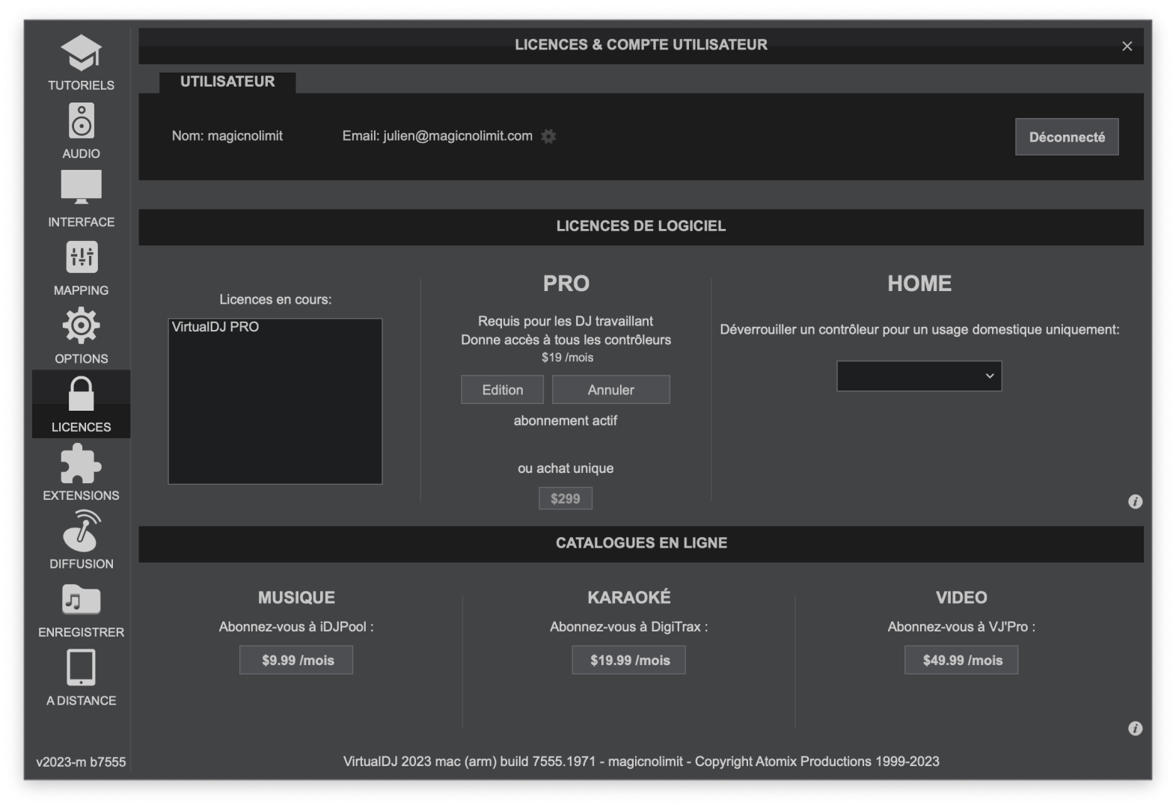Screen dimensions: 1176x808
Task: Subscribe to VJ'Pro at $49.99 /mois
Action: (961, 660)
